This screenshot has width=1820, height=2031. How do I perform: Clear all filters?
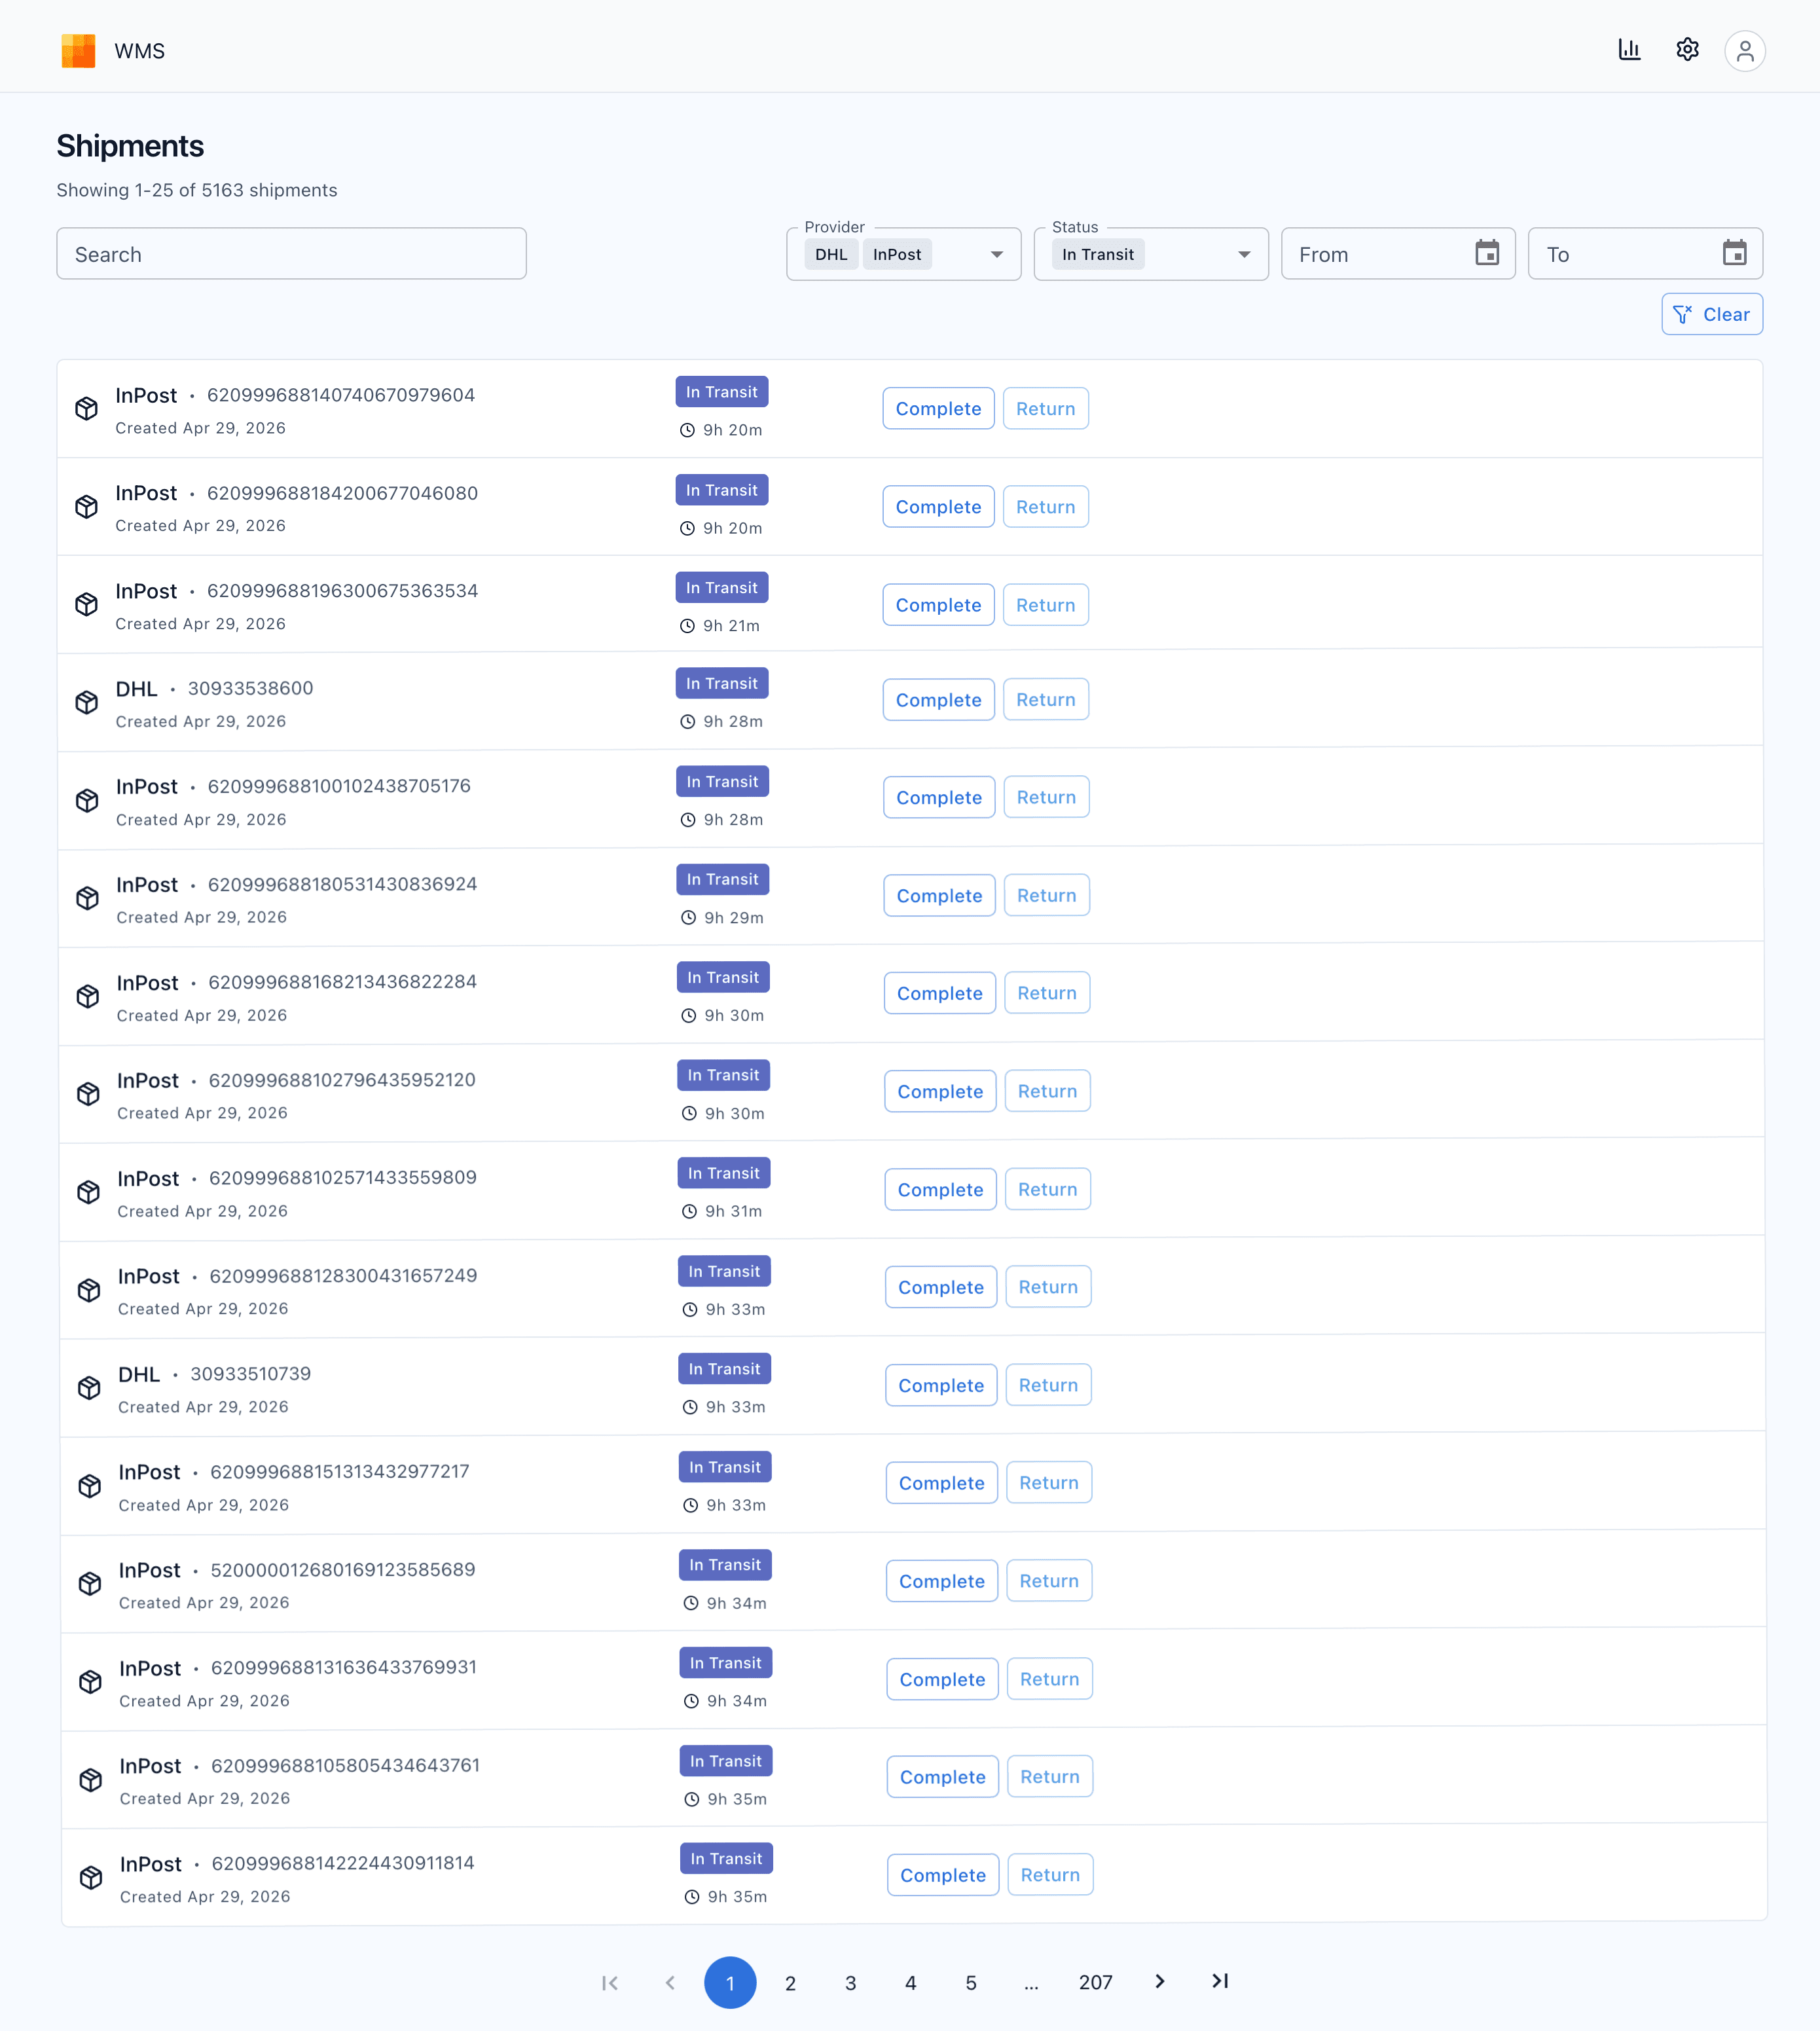1712,314
